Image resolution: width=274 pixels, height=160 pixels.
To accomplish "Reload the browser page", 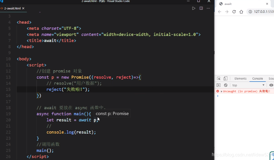I will click(x=234, y=12).
